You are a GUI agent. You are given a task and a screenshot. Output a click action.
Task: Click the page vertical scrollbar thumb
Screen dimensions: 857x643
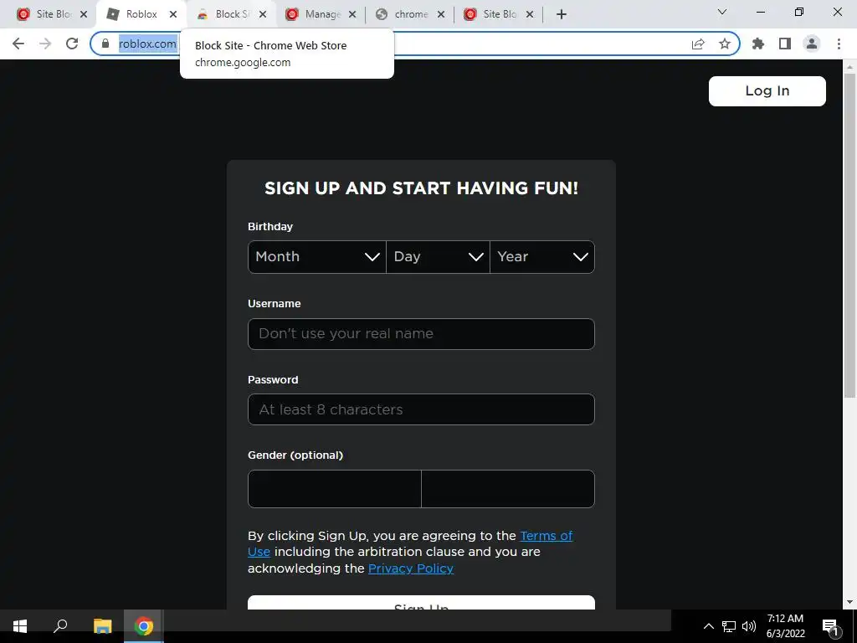tap(849, 235)
